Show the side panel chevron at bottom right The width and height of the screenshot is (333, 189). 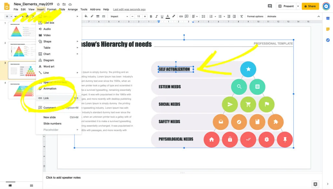pos(327,184)
